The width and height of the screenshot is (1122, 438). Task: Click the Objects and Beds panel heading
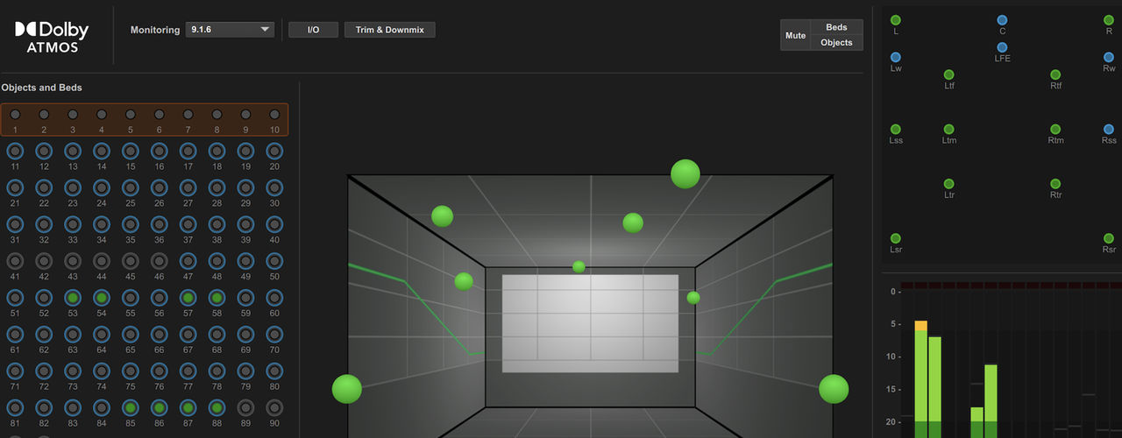pyautogui.click(x=41, y=88)
